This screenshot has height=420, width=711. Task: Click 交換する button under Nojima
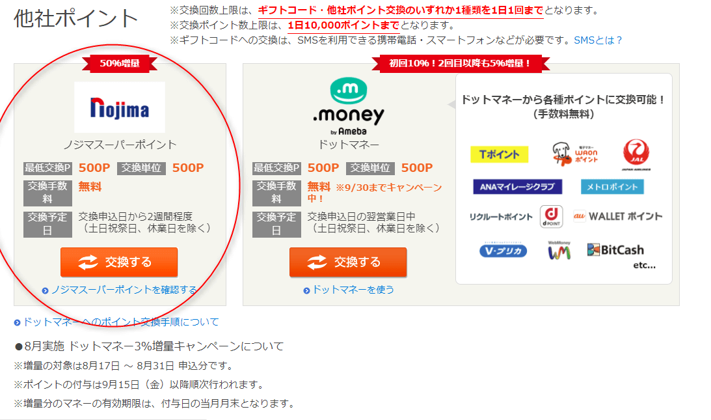point(119,262)
